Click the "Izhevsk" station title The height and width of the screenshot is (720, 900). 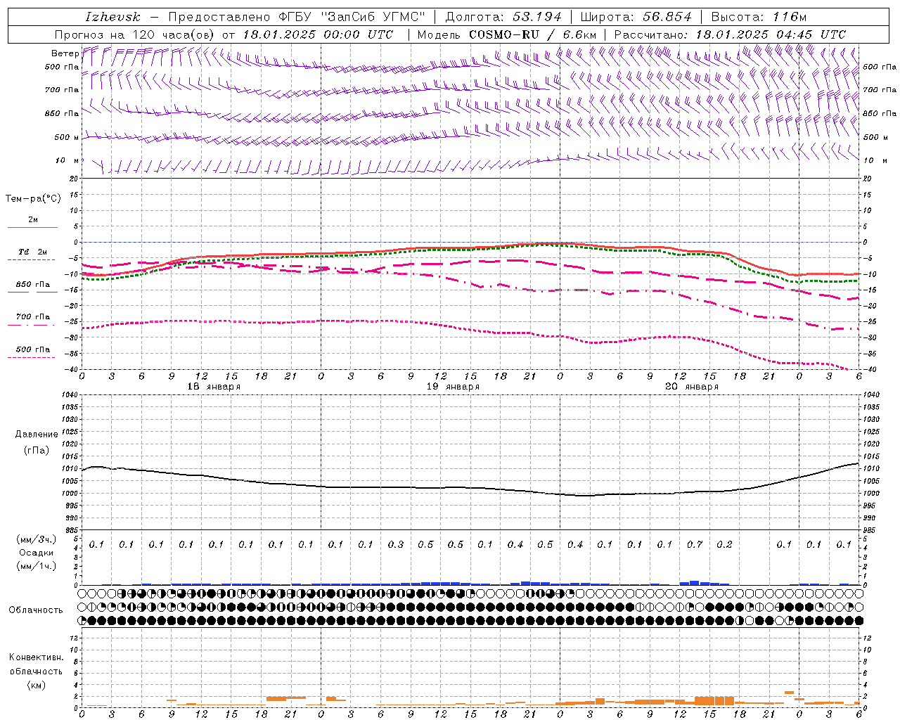click(x=112, y=17)
